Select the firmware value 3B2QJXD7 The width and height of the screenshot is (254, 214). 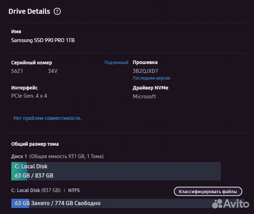click(145, 71)
